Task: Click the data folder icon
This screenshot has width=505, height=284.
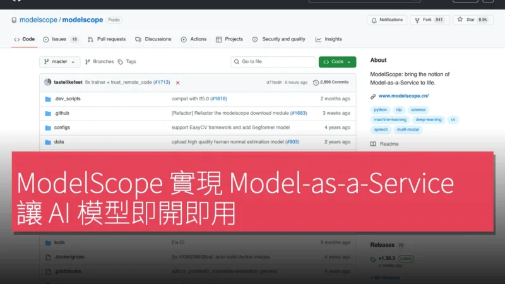Action: 48,142
